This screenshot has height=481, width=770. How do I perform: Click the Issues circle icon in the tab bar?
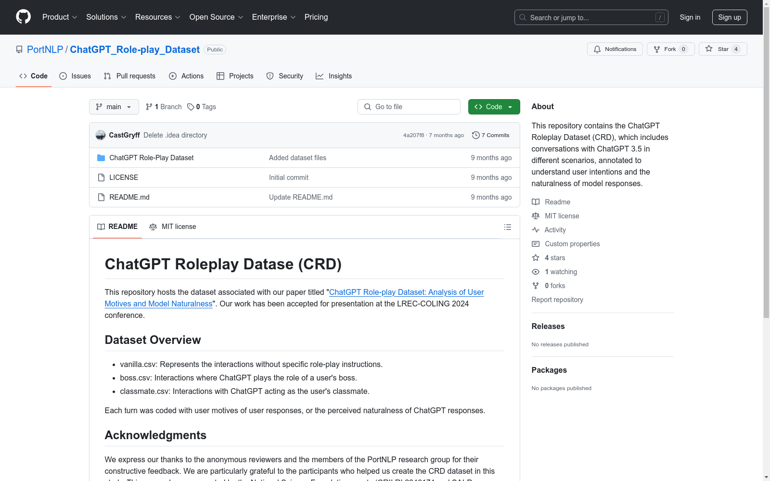click(x=63, y=76)
